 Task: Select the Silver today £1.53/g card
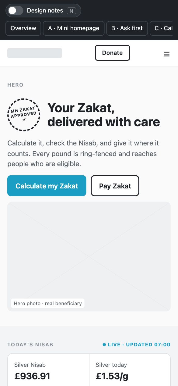[x=130, y=370]
